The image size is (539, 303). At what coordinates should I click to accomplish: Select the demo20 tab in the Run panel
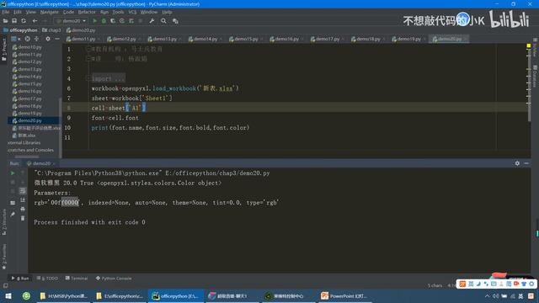[41, 163]
